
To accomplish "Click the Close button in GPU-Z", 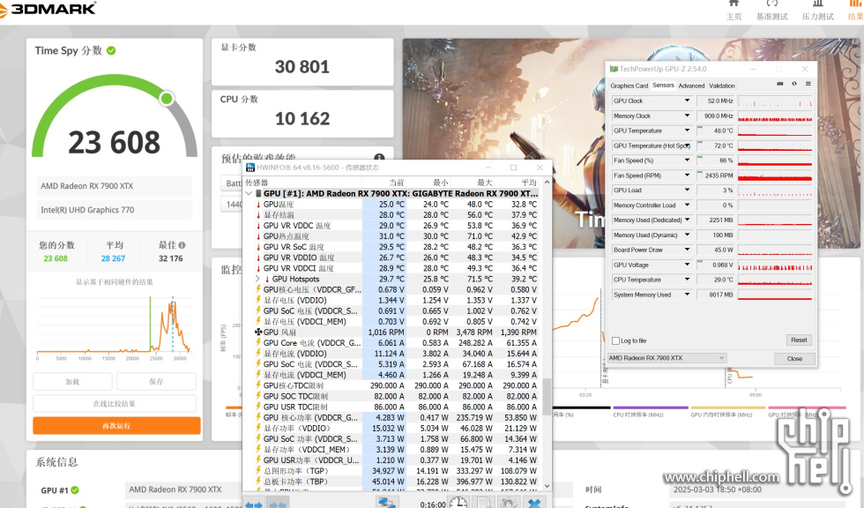I will pos(794,359).
